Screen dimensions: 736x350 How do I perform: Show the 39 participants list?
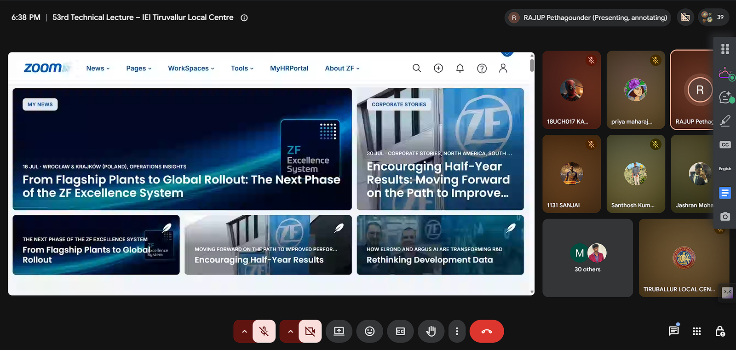(x=713, y=17)
